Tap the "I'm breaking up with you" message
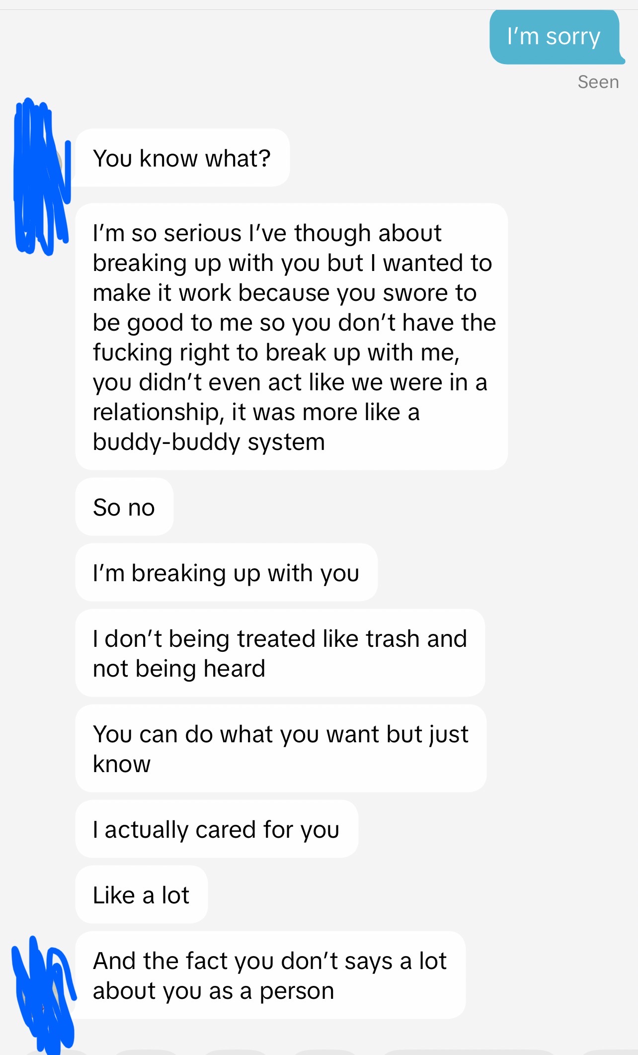The image size is (638, 1055). click(226, 573)
